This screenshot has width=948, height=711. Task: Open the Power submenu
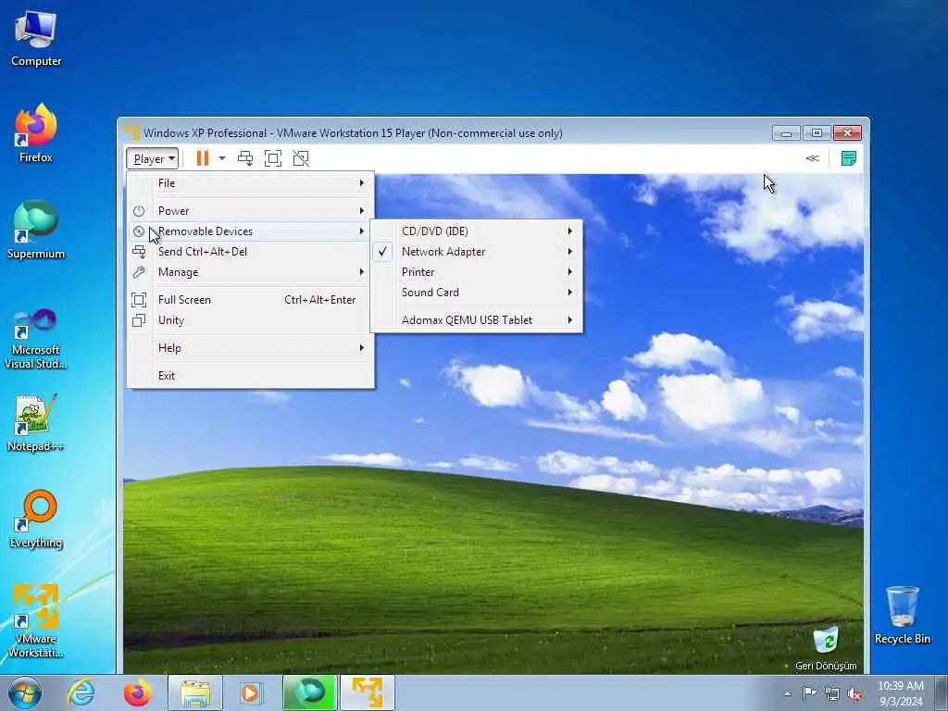pos(251,211)
